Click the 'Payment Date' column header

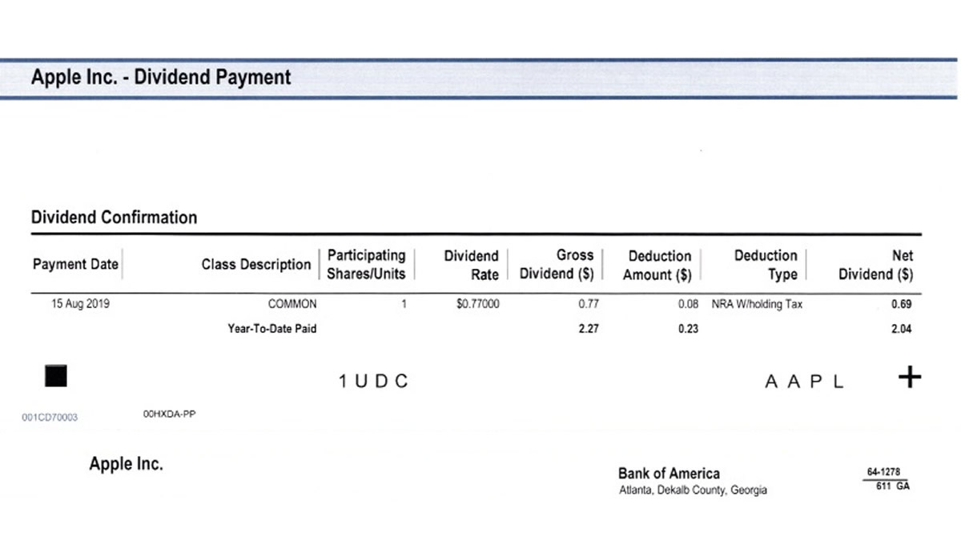coord(75,264)
